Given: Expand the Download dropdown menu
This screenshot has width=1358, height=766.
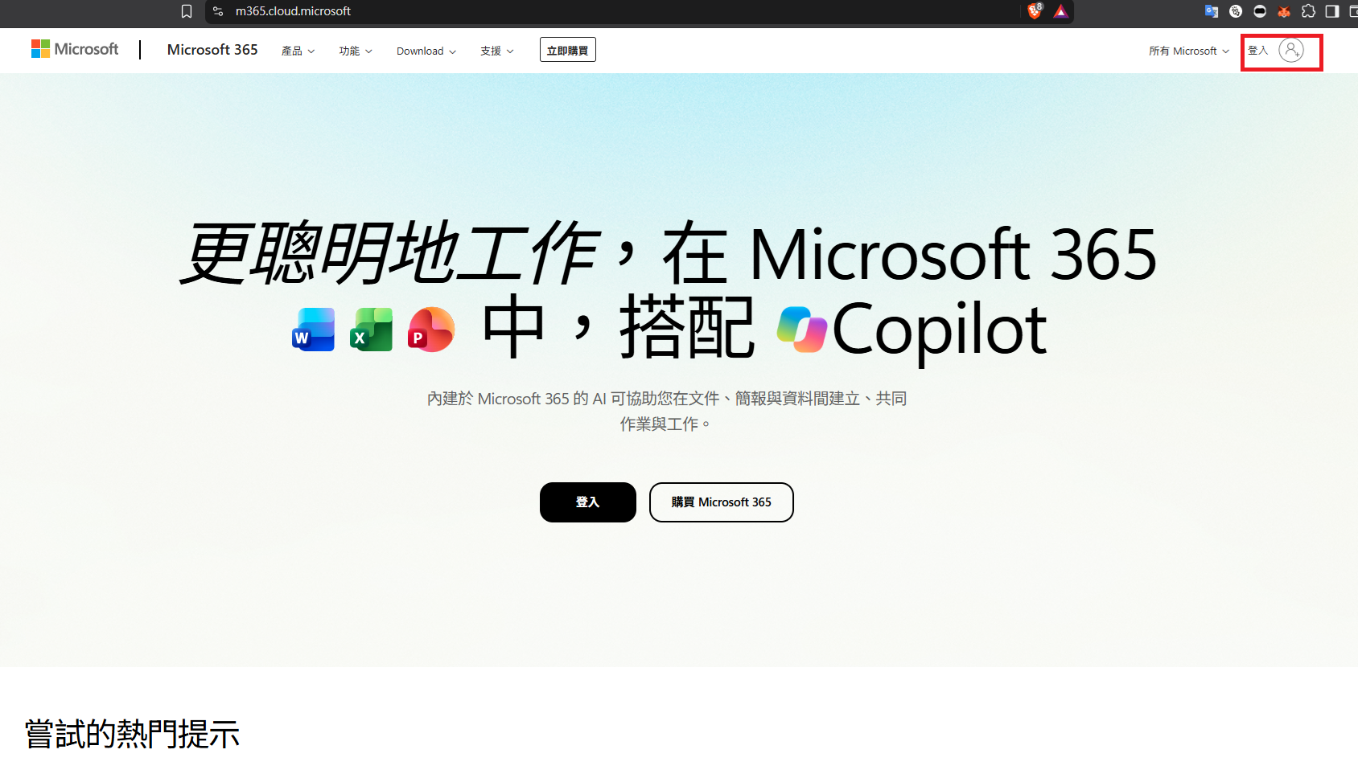Looking at the screenshot, I should pyautogui.click(x=426, y=51).
